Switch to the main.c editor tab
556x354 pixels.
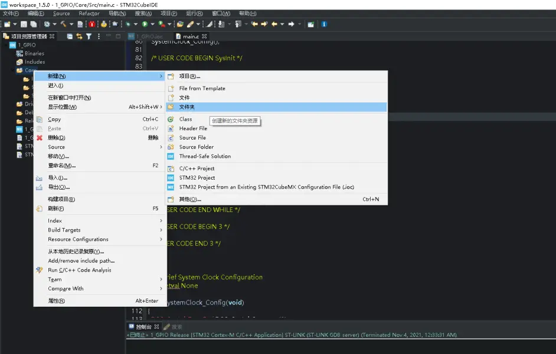[191, 36]
